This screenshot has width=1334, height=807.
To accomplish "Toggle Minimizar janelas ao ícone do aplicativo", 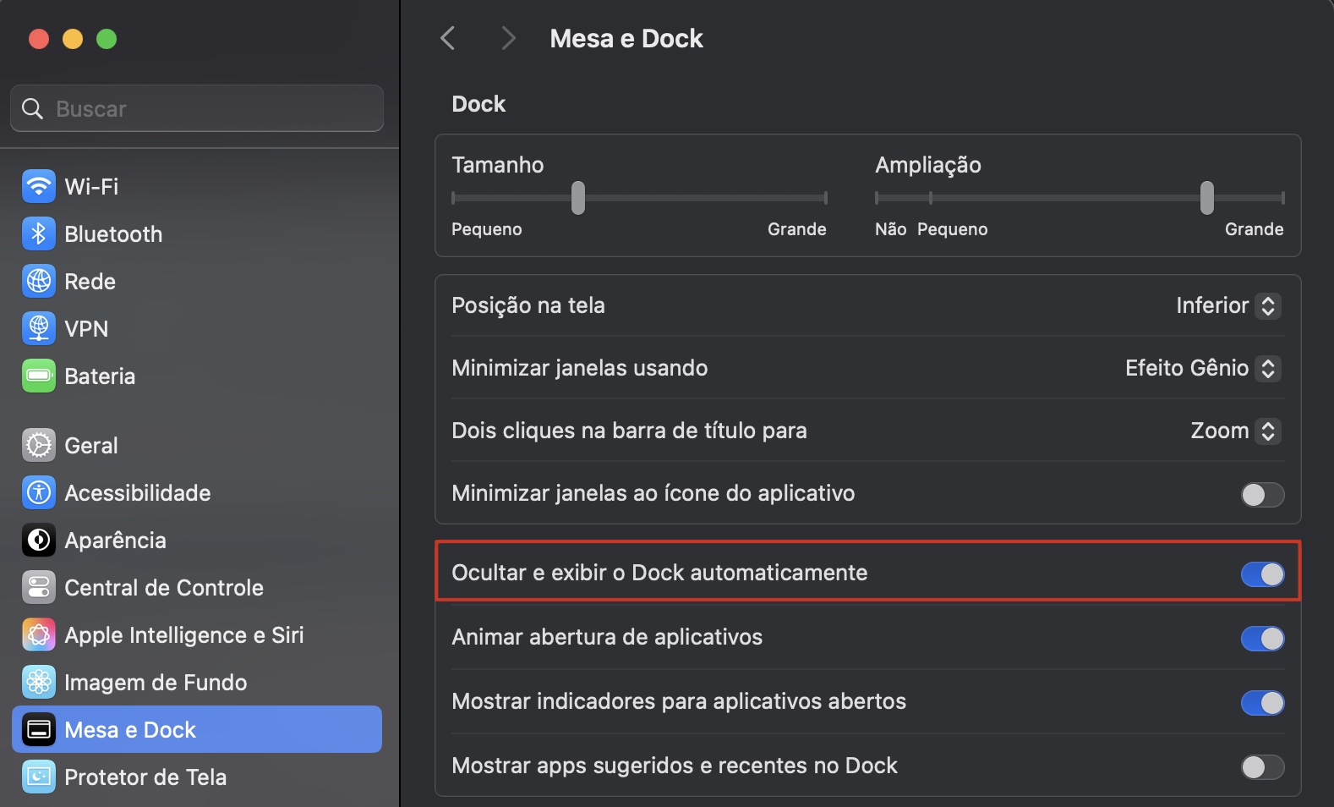I will [x=1262, y=495].
